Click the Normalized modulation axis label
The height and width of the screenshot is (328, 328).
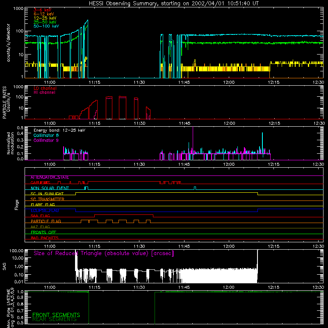(x=10, y=143)
